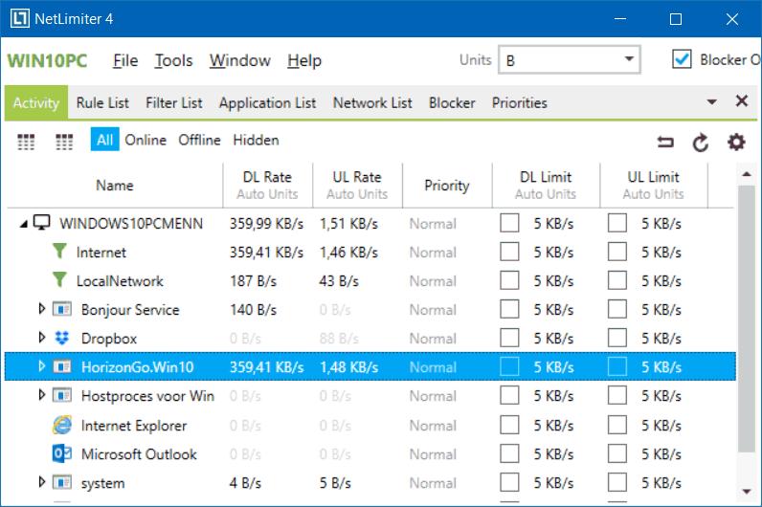Viewport: 762px width, 507px height.
Task: Click the NetLimiter logo icon in title bar
Action: pyautogui.click(x=20, y=18)
